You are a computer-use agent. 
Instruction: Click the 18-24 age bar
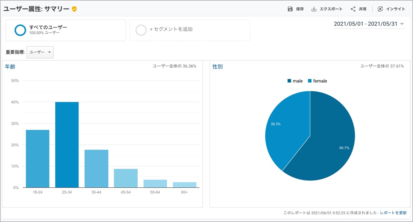38,159
